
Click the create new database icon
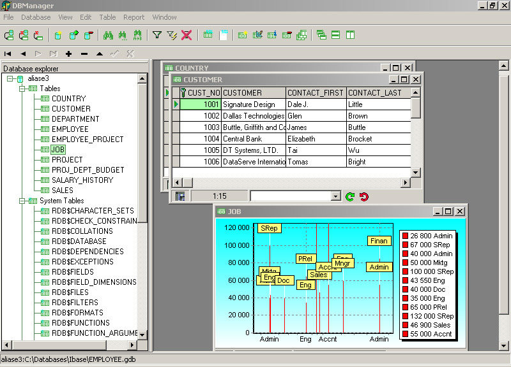(x=58, y=35)
